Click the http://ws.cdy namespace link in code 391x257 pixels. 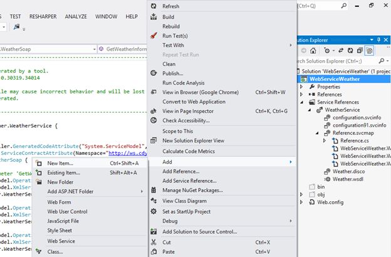[128, 153]
